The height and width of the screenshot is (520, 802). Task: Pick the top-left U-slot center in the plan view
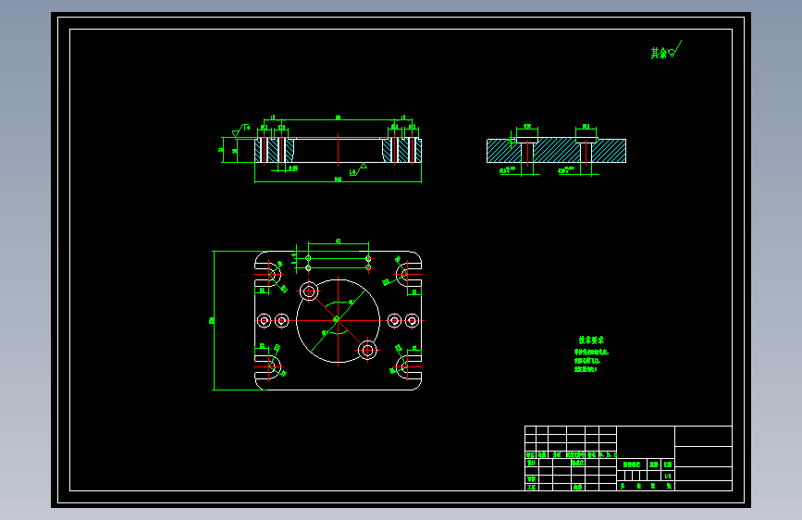(270, 274)
